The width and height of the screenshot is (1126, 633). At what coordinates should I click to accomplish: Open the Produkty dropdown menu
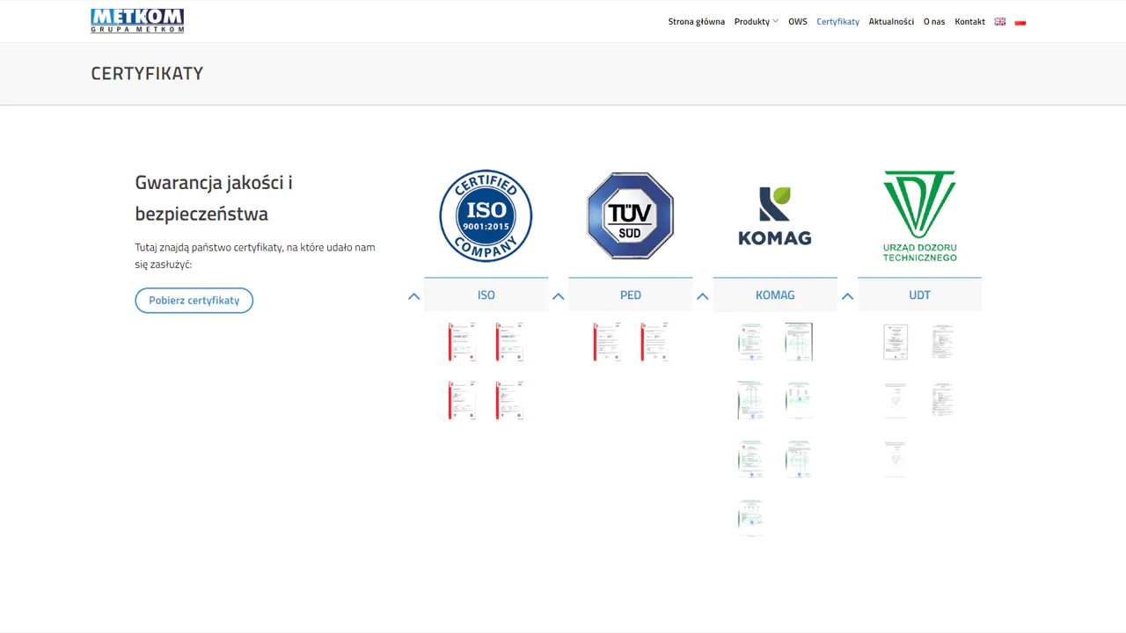756,22
